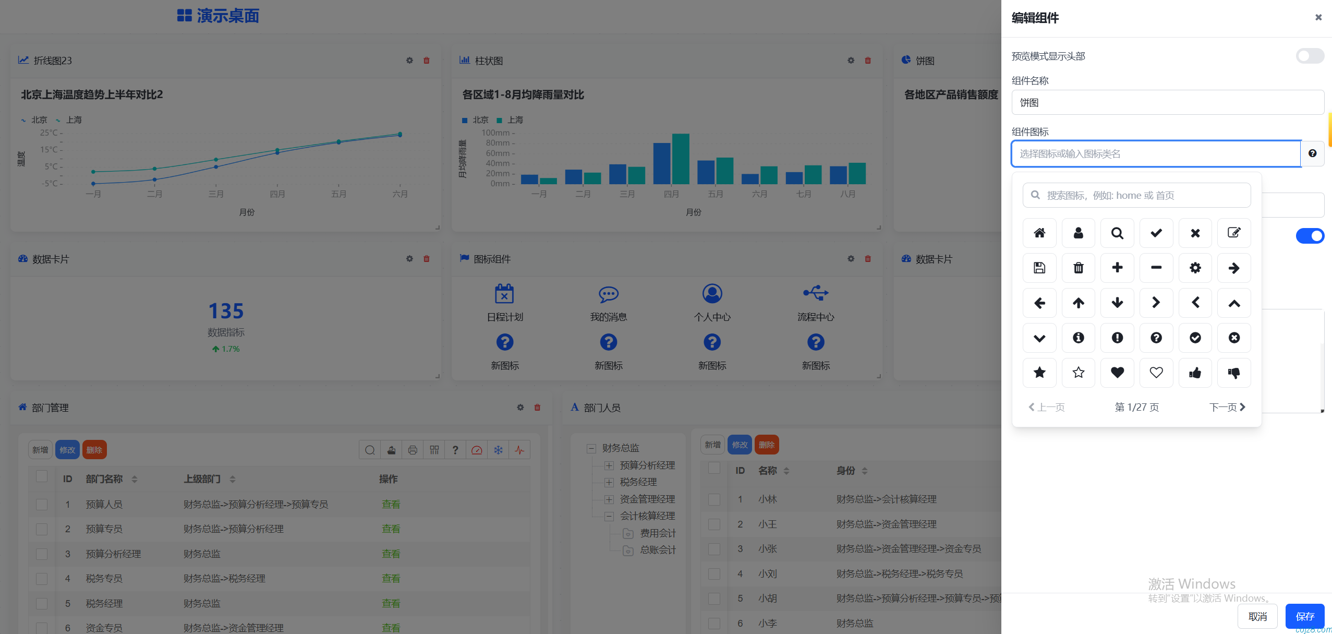Viewport: 1332px width, 634px height.
Task: Pick the outlined star icon
Action: pos(1078,373)
